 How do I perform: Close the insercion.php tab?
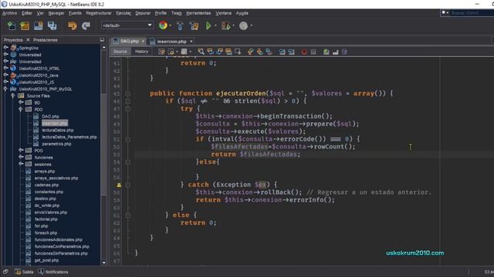[191, 41]
